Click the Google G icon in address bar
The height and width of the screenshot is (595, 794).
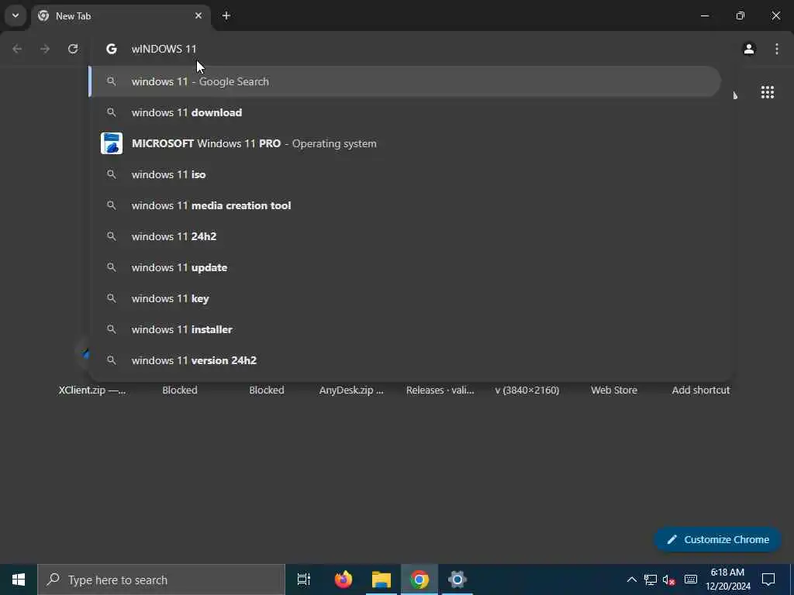point(112,49)
